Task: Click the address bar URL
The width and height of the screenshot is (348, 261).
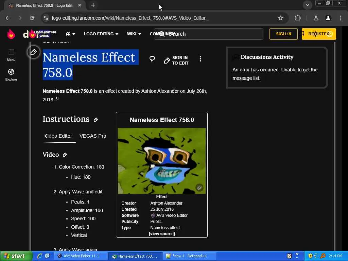Action: tap(130, 18)
